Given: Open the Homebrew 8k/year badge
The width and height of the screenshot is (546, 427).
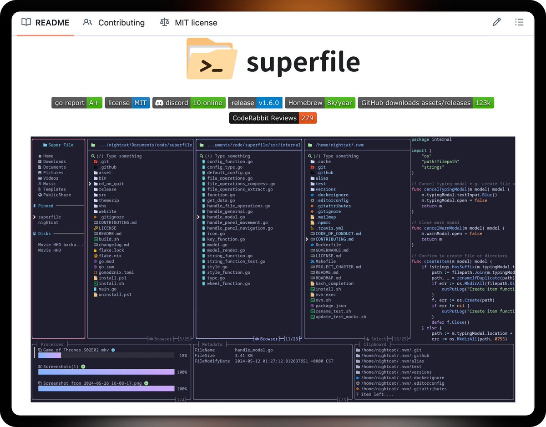Looking at the screenshot, I should click(320, 103).
